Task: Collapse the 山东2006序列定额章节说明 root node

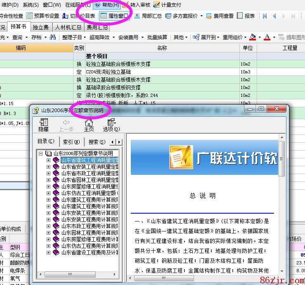Action: [41, 153]
